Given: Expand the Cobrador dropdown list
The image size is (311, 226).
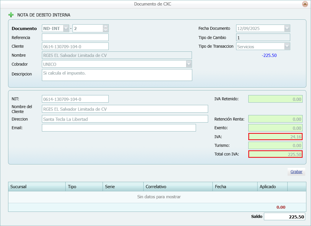Looking at the screenshot, I should tap(189, 64).
